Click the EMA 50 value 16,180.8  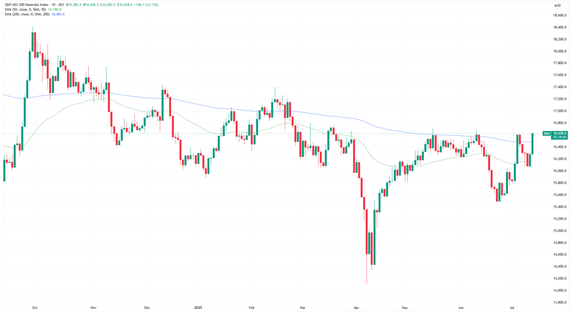(x=54, y=9)
